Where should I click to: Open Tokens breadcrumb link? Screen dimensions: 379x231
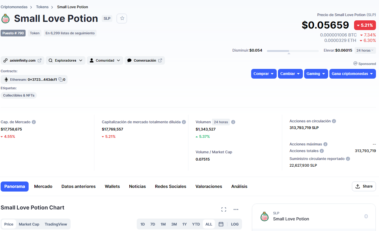[x=42, y=7]
